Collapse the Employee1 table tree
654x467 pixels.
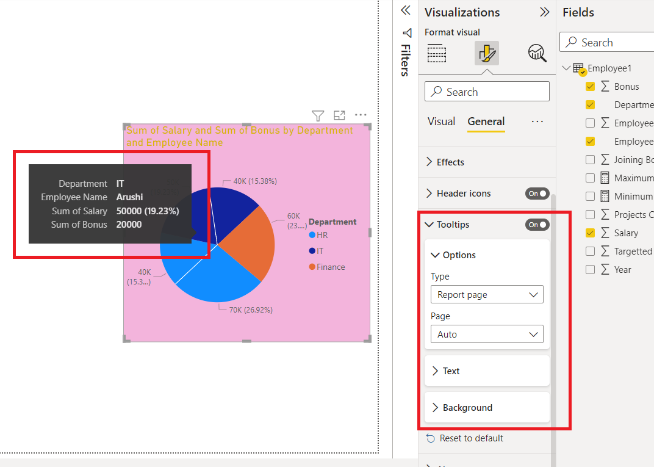(566, 68)
